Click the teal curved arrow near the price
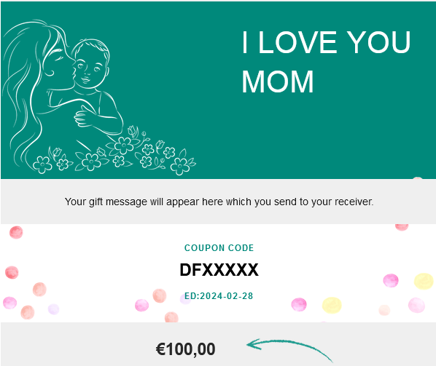Screen dimensions: 436x366 (x=289, y=350)
